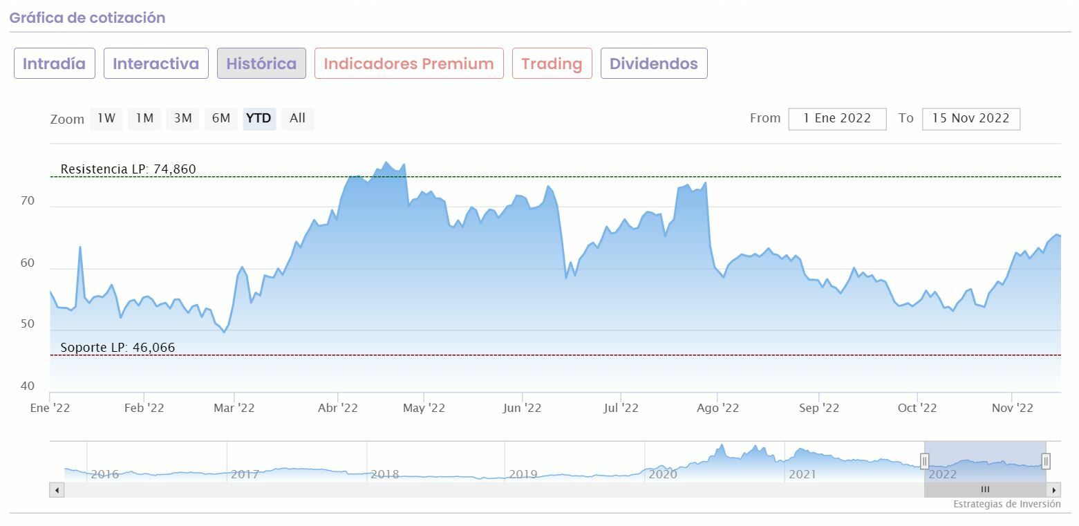Click the navigator scrollbar thumb
Image resolution: width=1079 pixels, height=526 pixels.
[985, 490]
